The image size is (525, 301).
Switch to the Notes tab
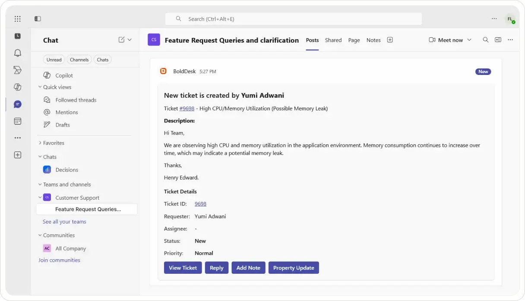coord(373,40)
